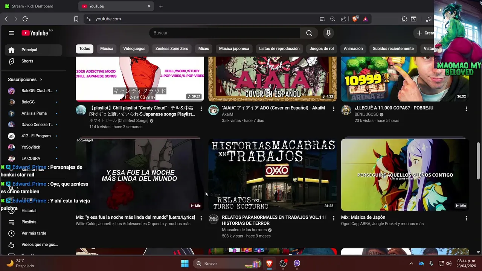Open the Windows Start menu
Image resolution: width=482 pixels, height=271 pixels.
click(185, 263)
